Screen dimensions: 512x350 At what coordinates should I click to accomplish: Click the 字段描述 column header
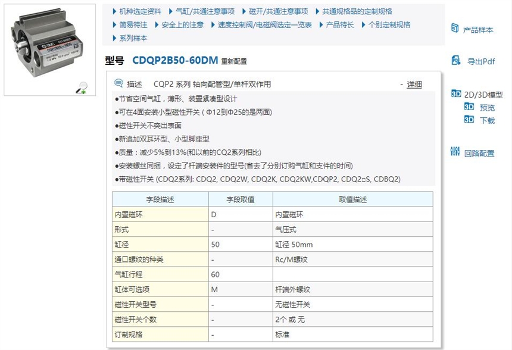pos(160,199)
